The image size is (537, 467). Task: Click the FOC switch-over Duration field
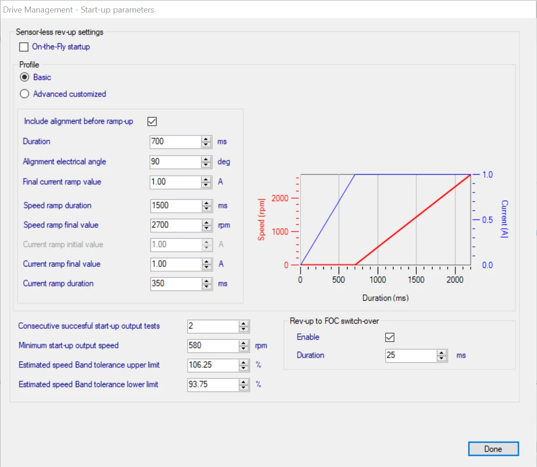click(411, 356)
